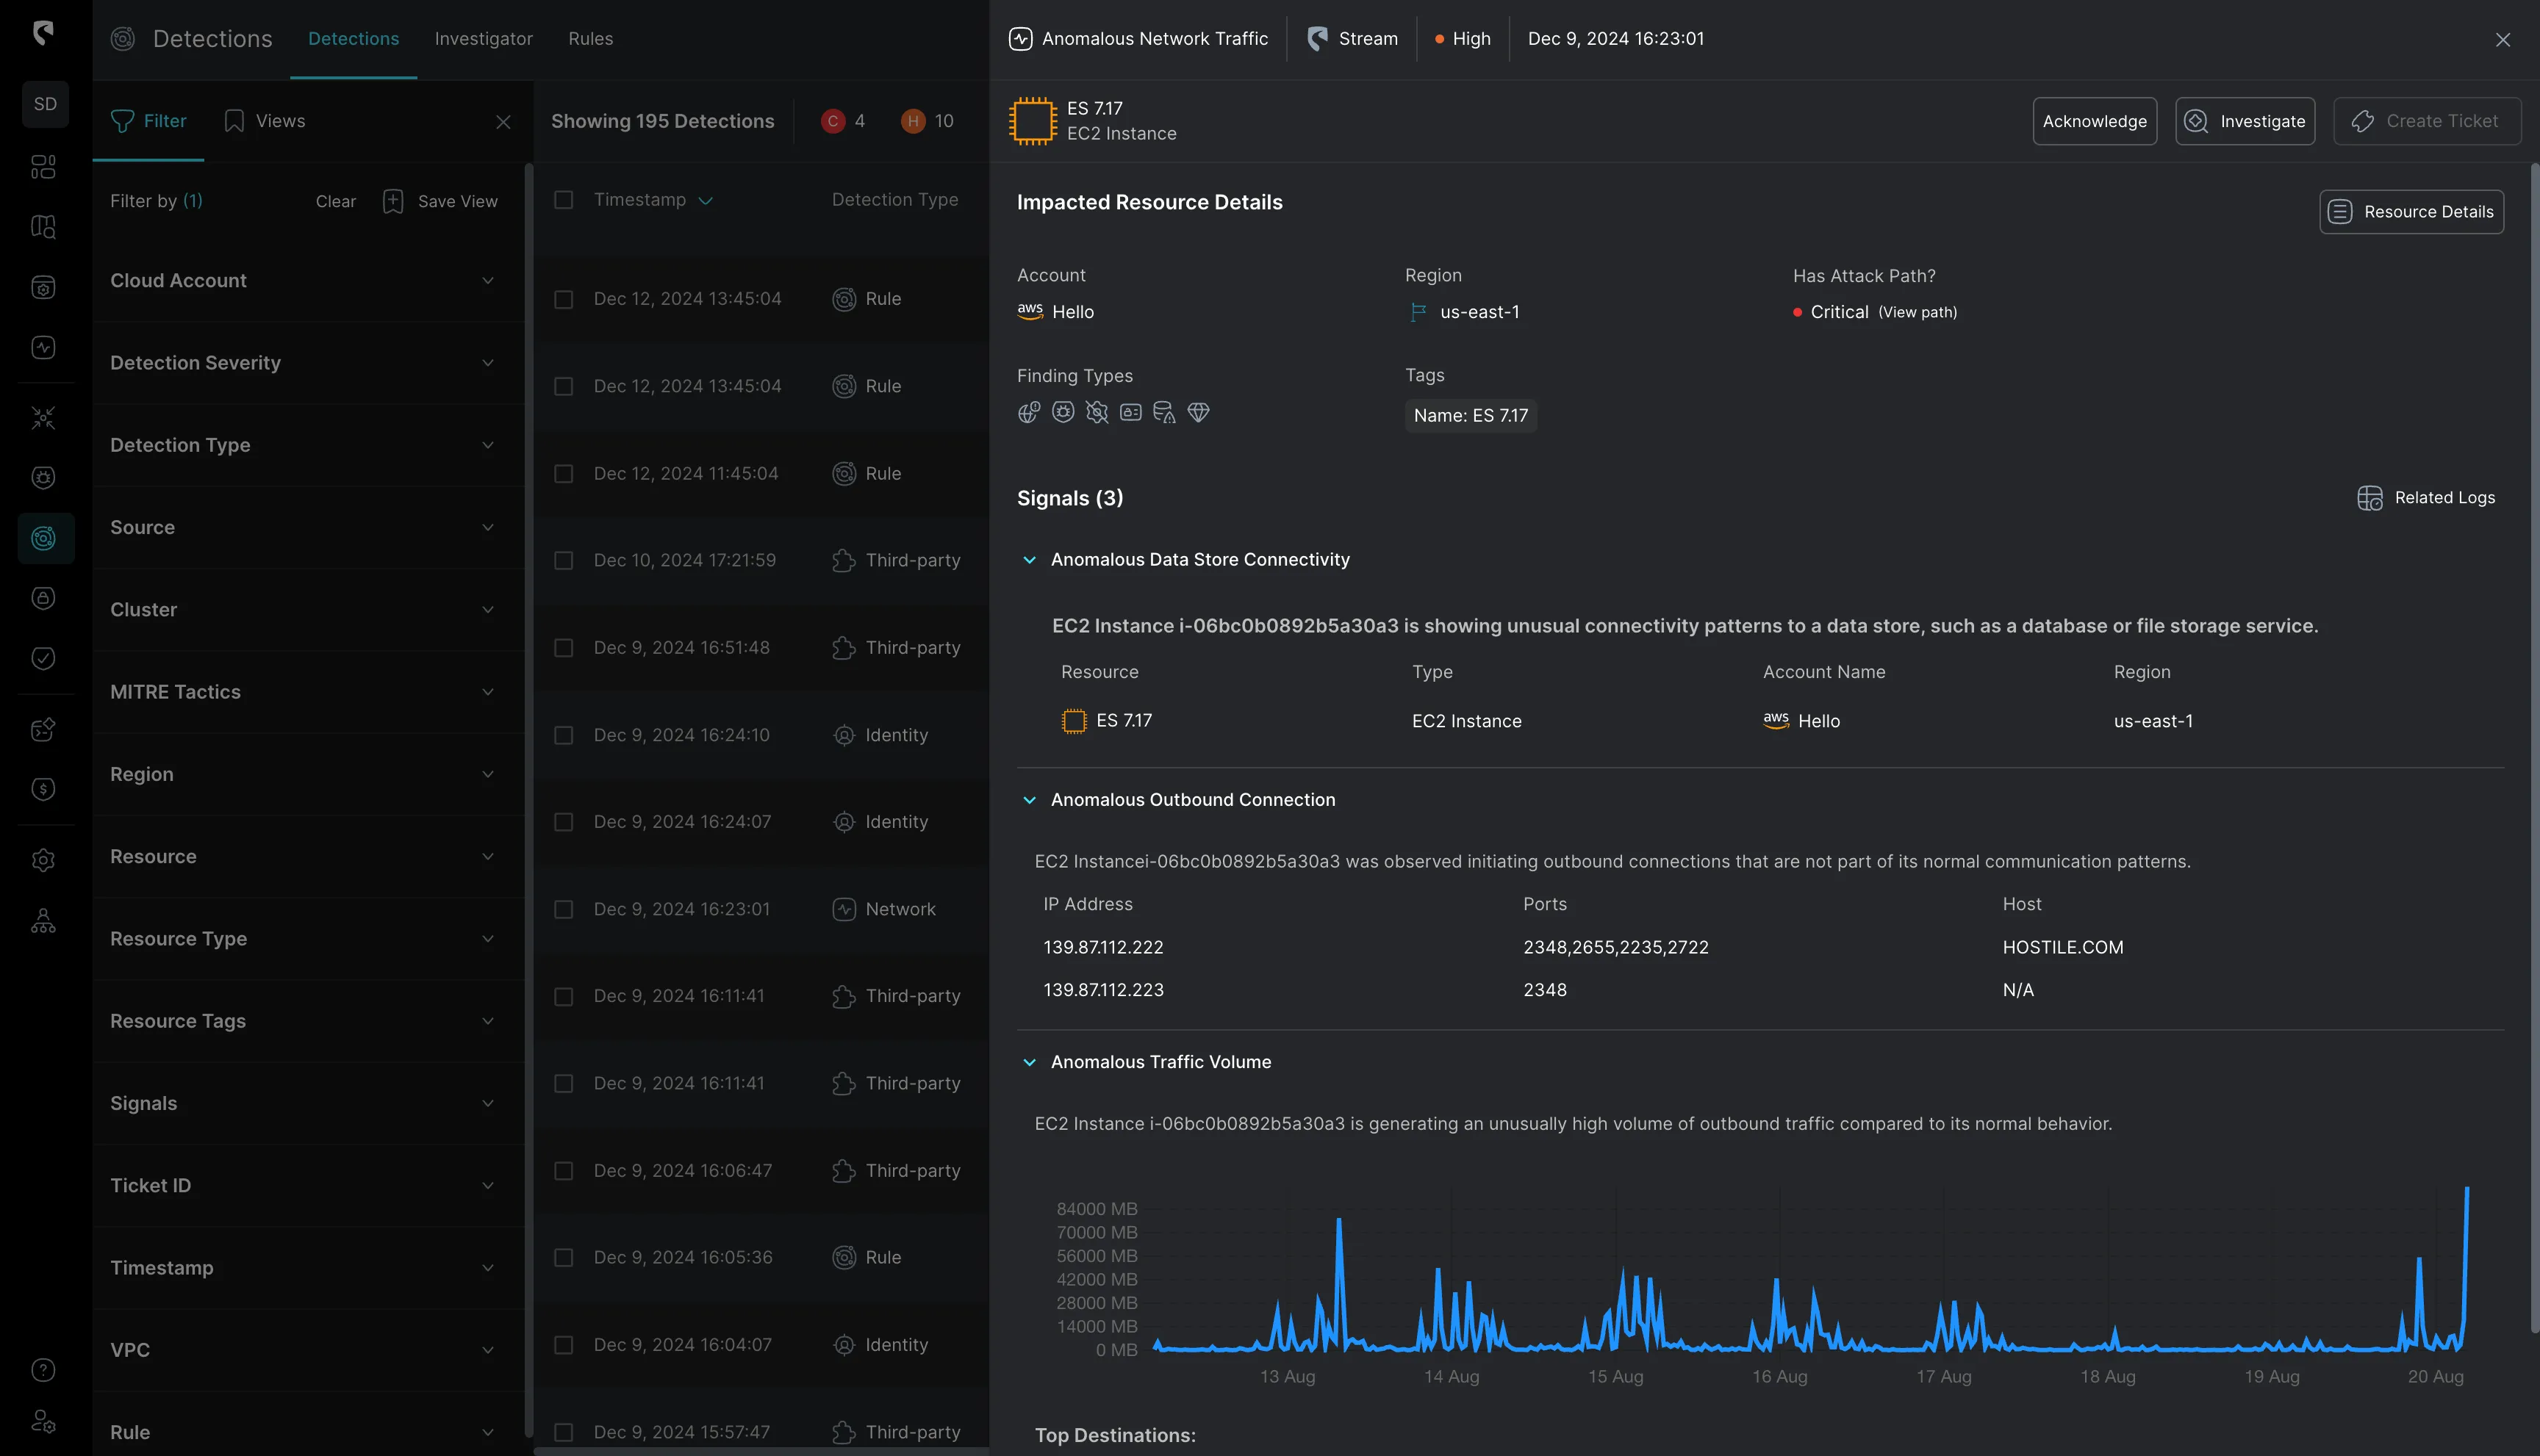The width and height of the screenshot is (2540, 1456).
Task: Click the diamond finding type icon
Action: coord(1199,412)
